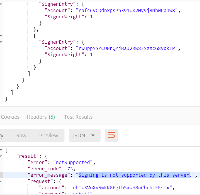Collapse the first SignerEntry fold arrow
The width and height of the screenshot is (200, 195).
click(1, 4)
